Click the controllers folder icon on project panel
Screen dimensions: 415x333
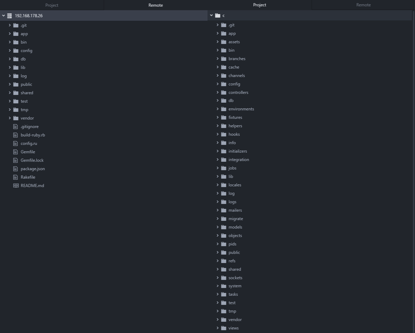click(224, 92)
